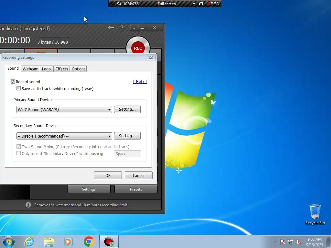Enable Save audio tracks while recording (.wav)
The image size is (331, 248).
click(18, 88)
